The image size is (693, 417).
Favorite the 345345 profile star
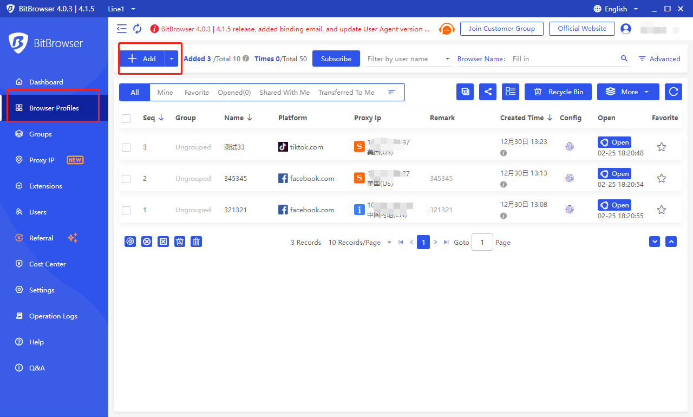point(662,178)
